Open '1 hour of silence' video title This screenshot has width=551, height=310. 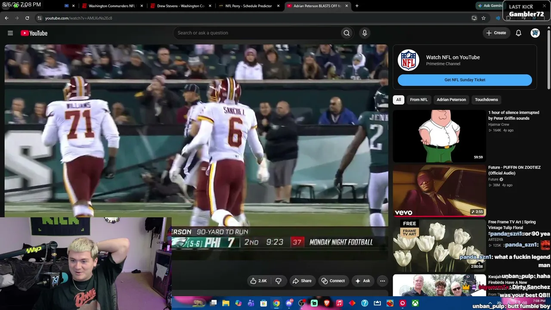514,115
